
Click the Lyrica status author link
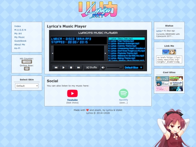159,31
